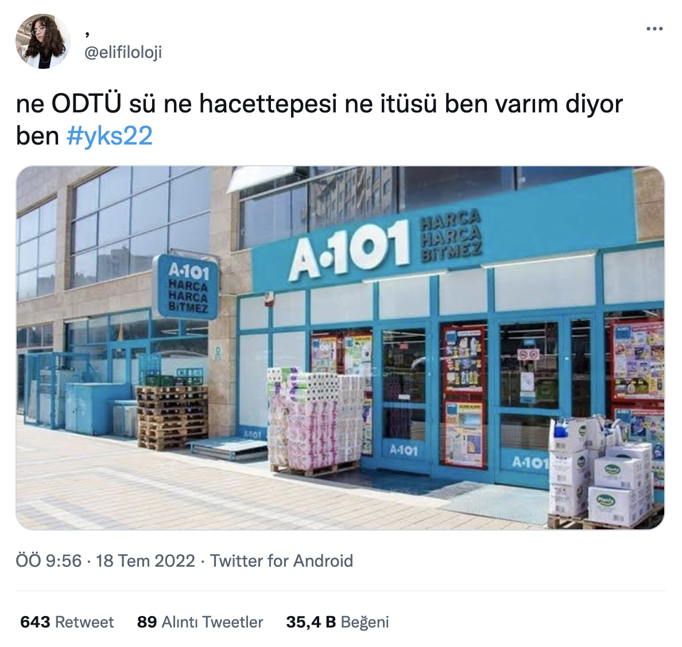Viewport: 682px width, 647px height.
Task: Click the ÖÖ 9:56 timestamp
Action: tap(49, 560)
